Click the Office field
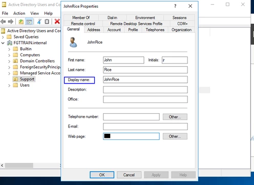 coord(145,99)
